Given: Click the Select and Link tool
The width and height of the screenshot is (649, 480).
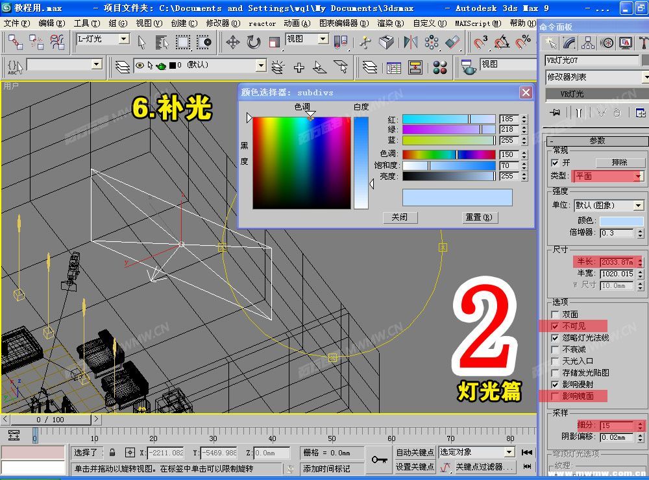Looking at the screenshot, I should 16,42.
